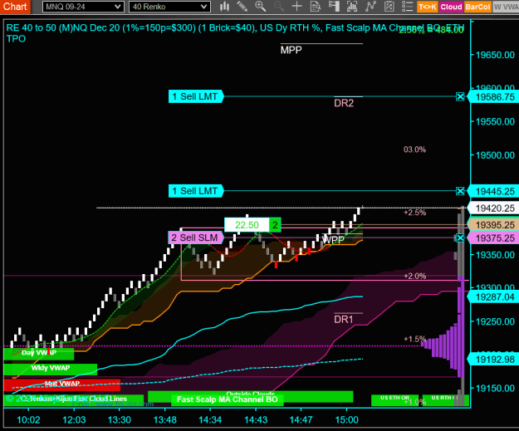
Task: Click the 13:48 time axis label
Action: click(165, 420)
